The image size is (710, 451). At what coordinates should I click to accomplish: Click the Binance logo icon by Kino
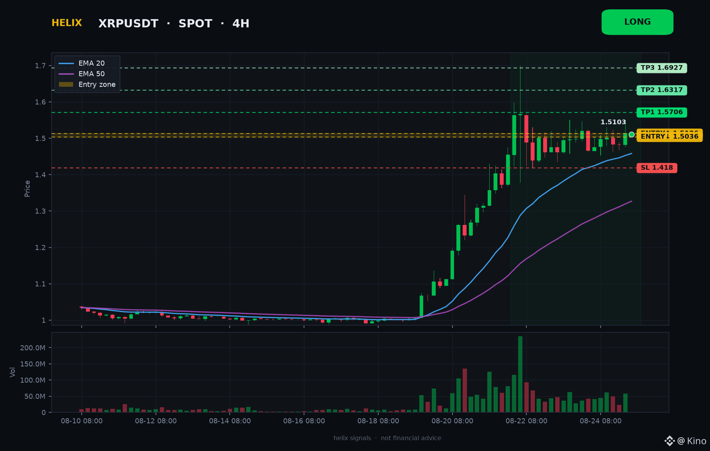[670, 441]
